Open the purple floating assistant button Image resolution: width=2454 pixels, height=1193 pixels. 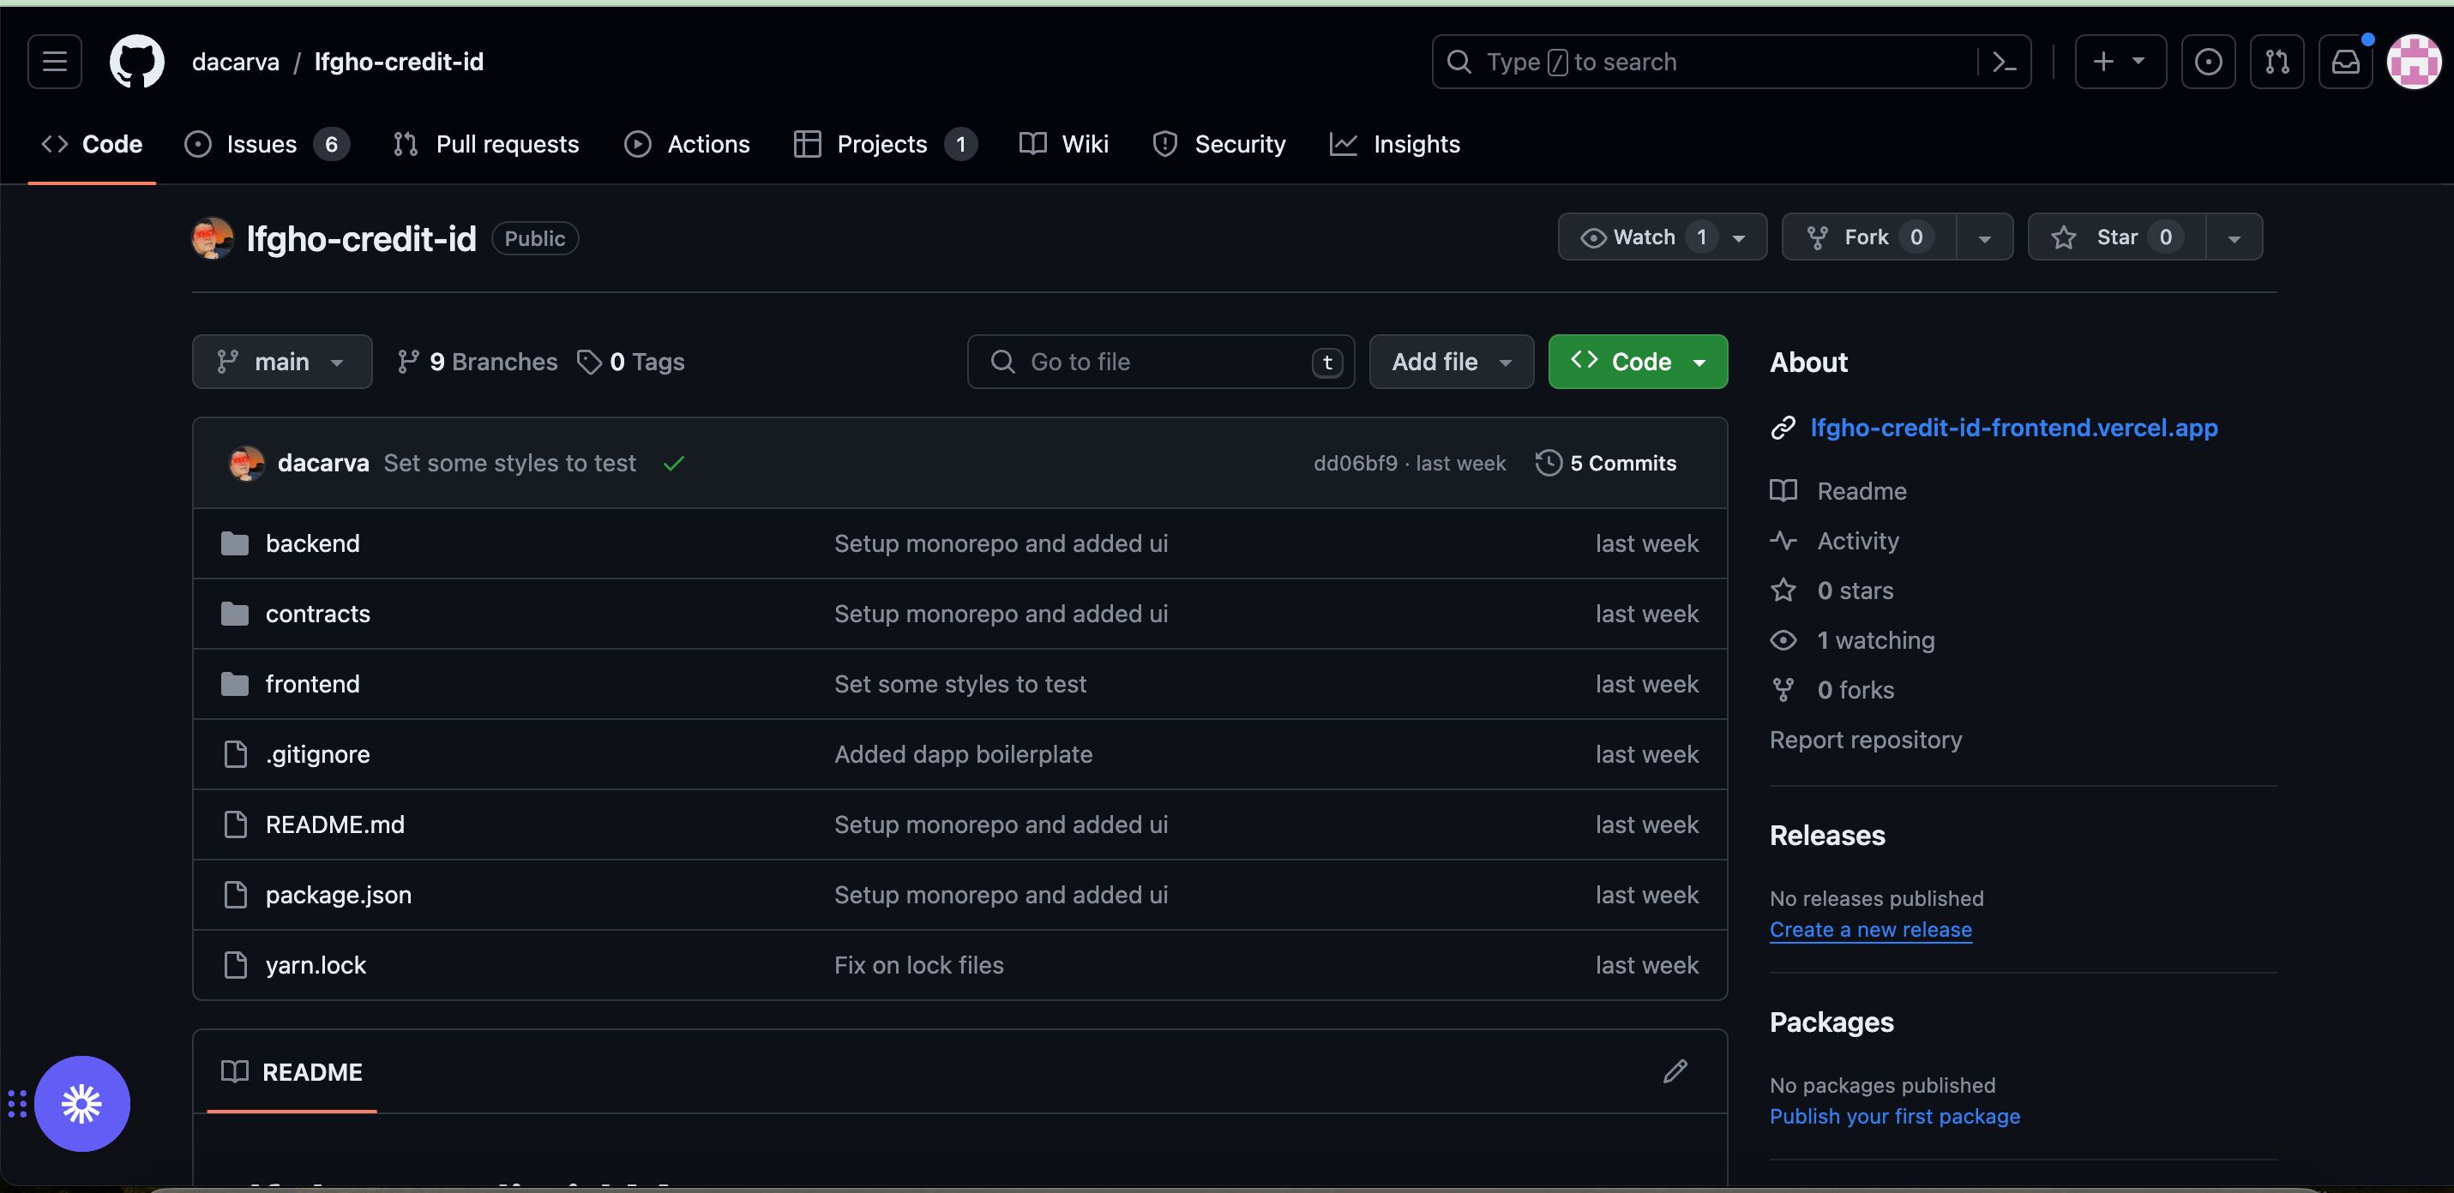click(x=82, y=1105)
